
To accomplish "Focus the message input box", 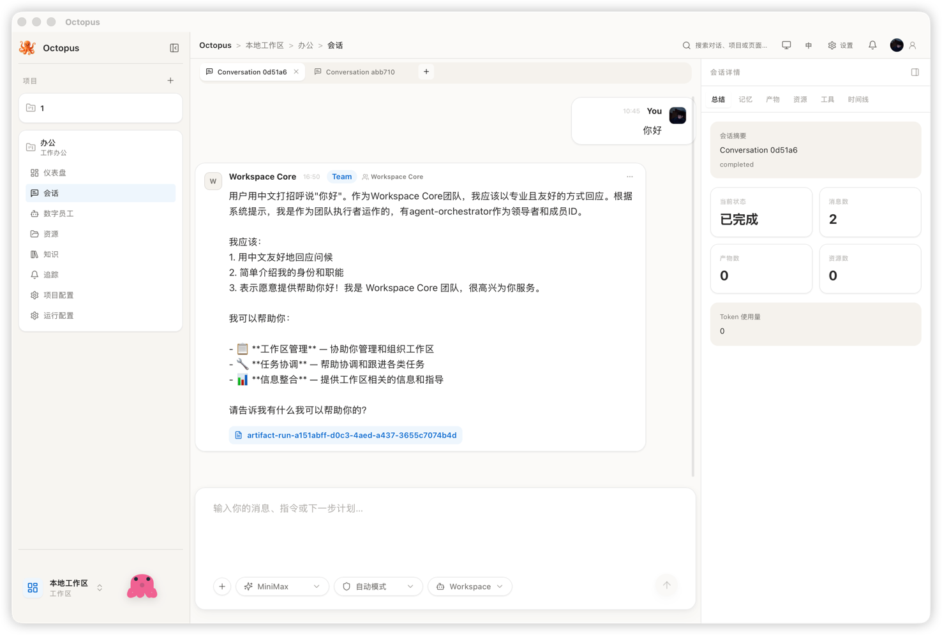I will pos(445,530).
